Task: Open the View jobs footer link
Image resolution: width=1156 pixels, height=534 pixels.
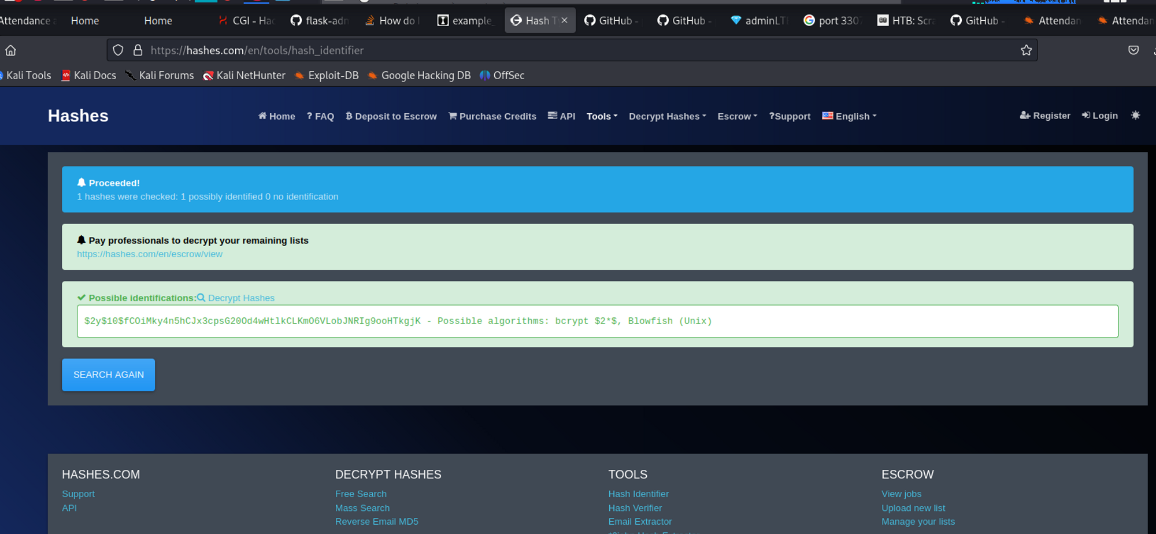Action: [901, 494]
